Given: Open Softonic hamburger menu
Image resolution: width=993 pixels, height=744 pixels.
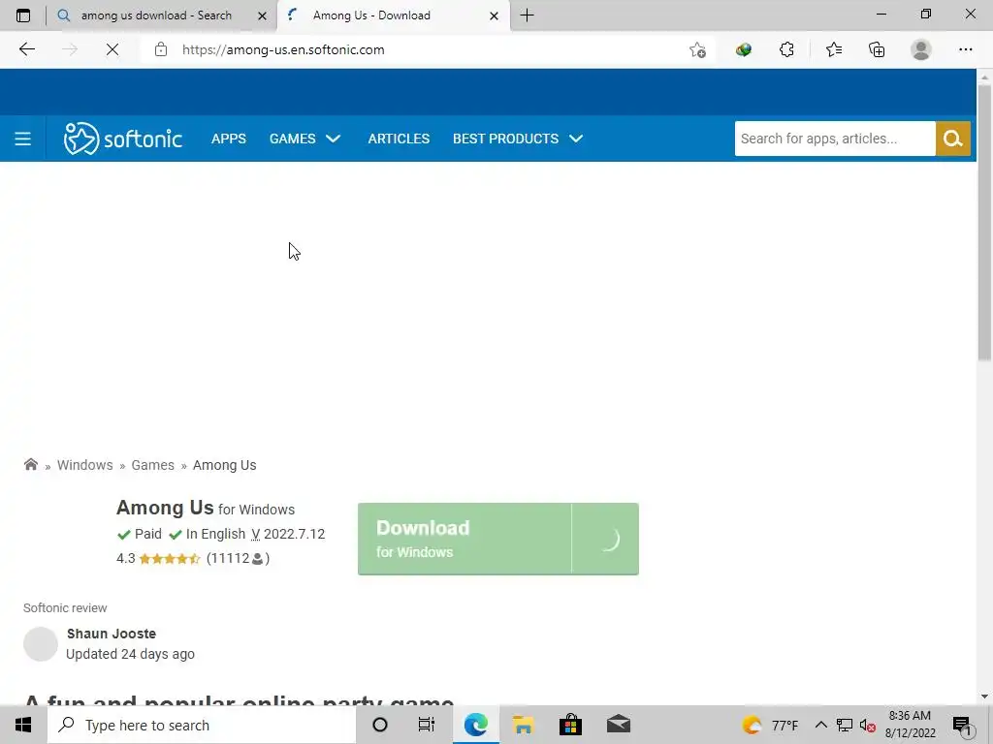Looking at the screenshot, I should coord(23,139).
